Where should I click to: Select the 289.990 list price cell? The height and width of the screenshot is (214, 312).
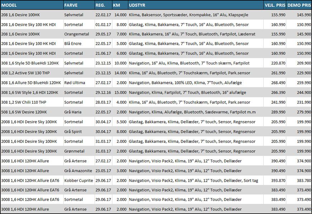pyautogui.click(x=278, y=112)
